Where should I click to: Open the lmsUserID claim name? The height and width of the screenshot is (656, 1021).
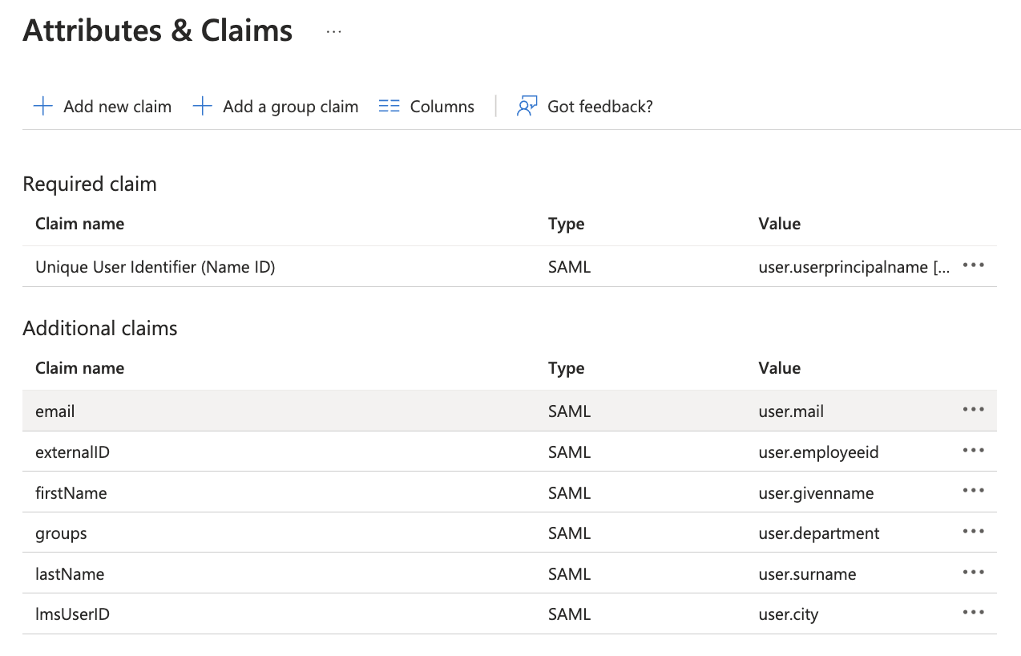coord(72,615)
